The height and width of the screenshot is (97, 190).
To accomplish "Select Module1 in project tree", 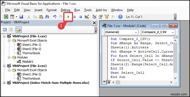I will (28, 62).
